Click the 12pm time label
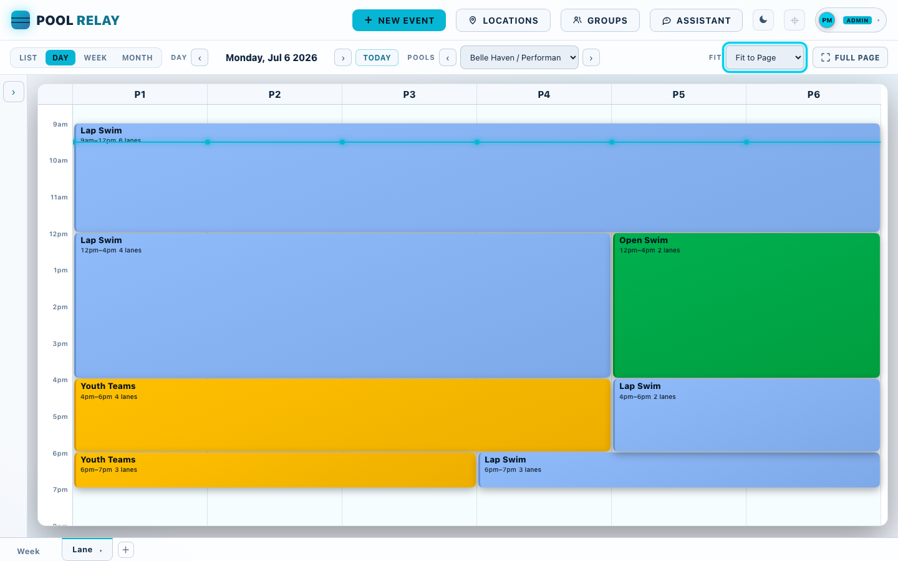The width and height of the screenshot is (898, 561). 59,234
